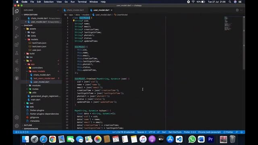
Task: Open the Apple menu
Action: point(17,2)
